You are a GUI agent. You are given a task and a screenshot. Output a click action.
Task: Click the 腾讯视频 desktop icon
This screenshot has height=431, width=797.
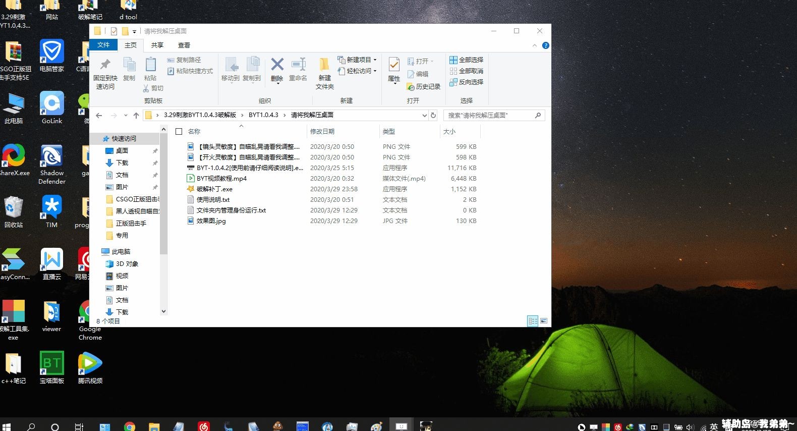pyautogui.click(x=90, y=368)
